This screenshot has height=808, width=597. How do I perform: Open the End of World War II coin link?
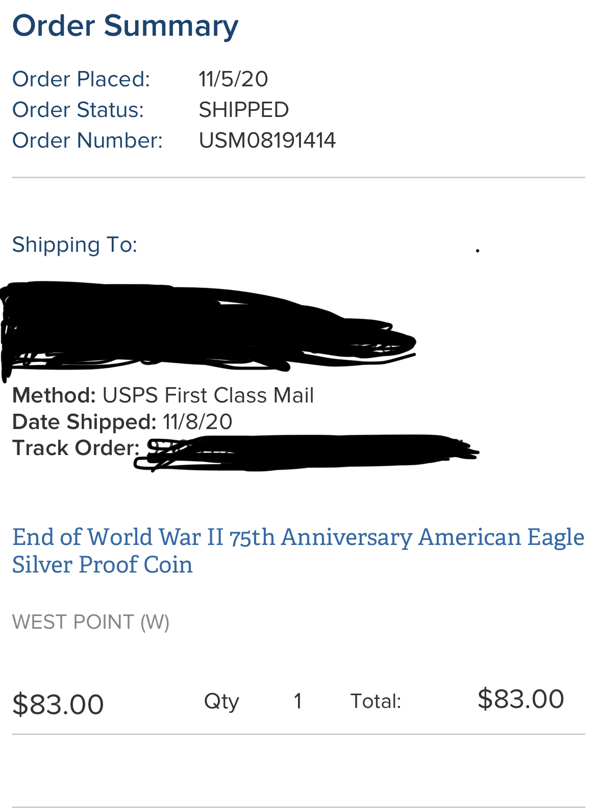298,551
